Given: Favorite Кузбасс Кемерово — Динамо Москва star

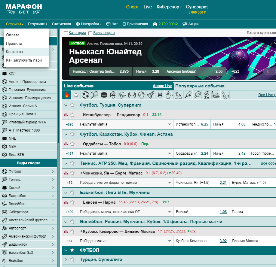Looking at the screenshot, I should click(72, 232).
